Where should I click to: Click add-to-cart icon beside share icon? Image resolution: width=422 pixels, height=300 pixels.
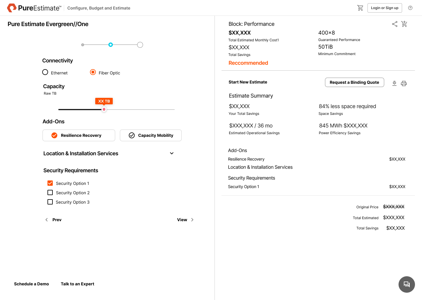click(404, 24)
